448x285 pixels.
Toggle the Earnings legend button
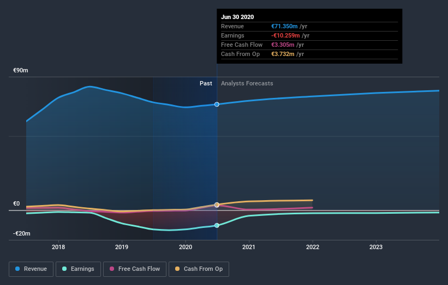[x=78, y=269]
